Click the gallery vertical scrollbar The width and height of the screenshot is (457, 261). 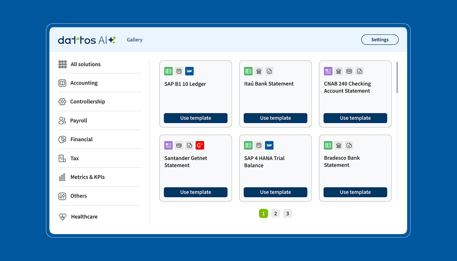click(x=397, y=78)
